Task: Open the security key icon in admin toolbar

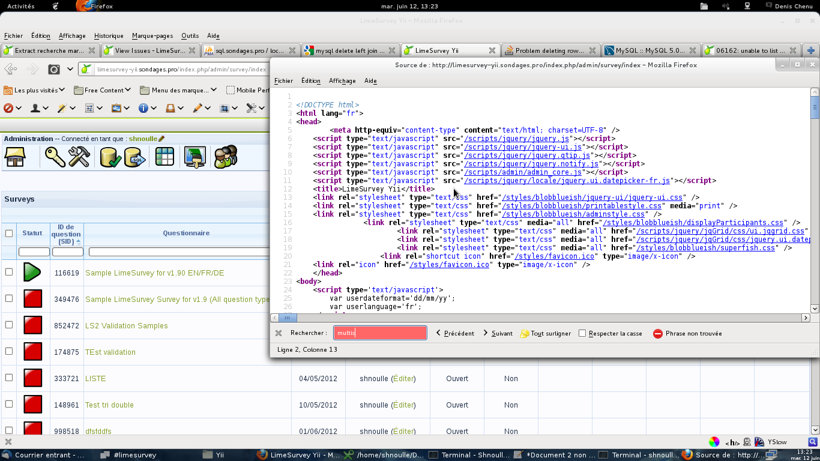Action: pyautogui.click(x=55, y=157)
